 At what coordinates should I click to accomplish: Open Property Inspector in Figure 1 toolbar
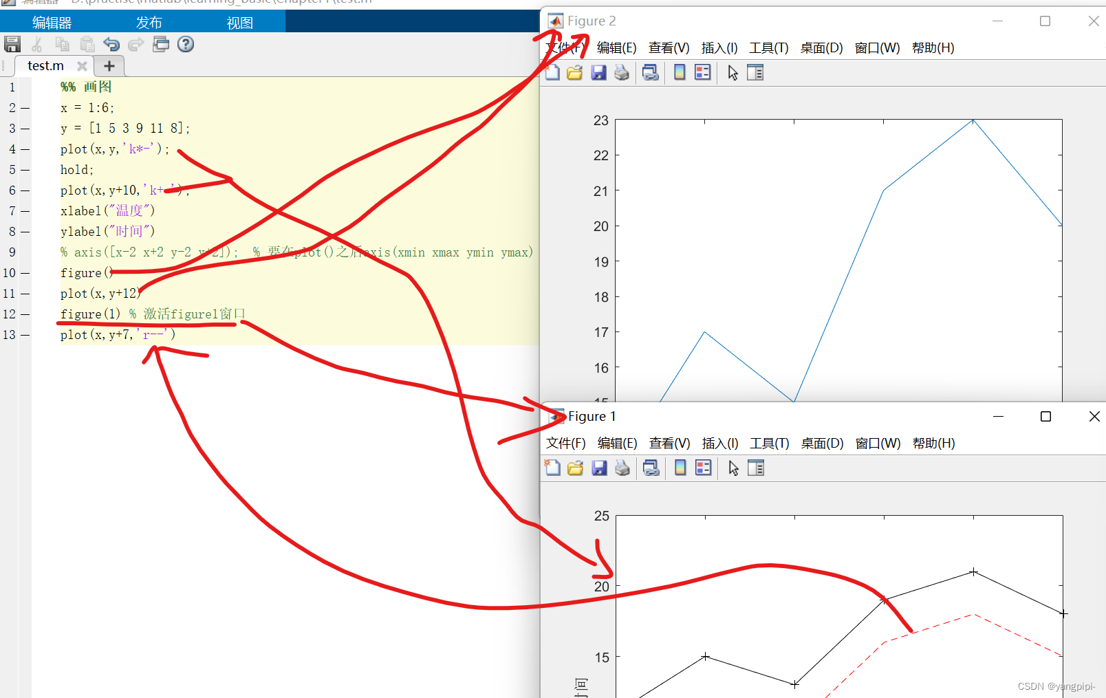point(756,468)
